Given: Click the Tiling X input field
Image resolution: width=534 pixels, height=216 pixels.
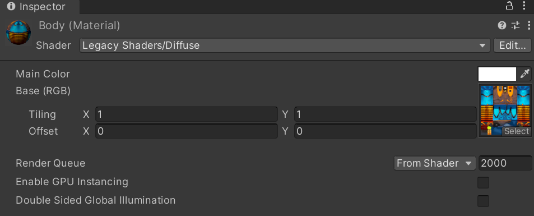Looking at the screenshot, I should pyautogui.click(x=187, y=114).
